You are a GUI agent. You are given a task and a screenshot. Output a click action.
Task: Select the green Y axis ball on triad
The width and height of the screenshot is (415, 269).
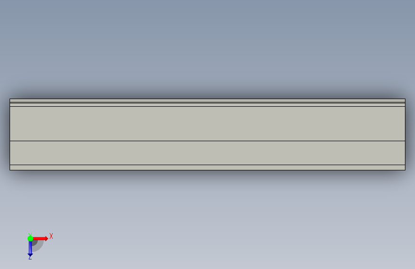point(30,238)
